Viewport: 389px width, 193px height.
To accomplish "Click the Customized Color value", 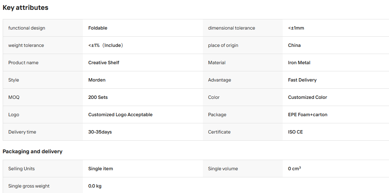I will coord(307,98).
